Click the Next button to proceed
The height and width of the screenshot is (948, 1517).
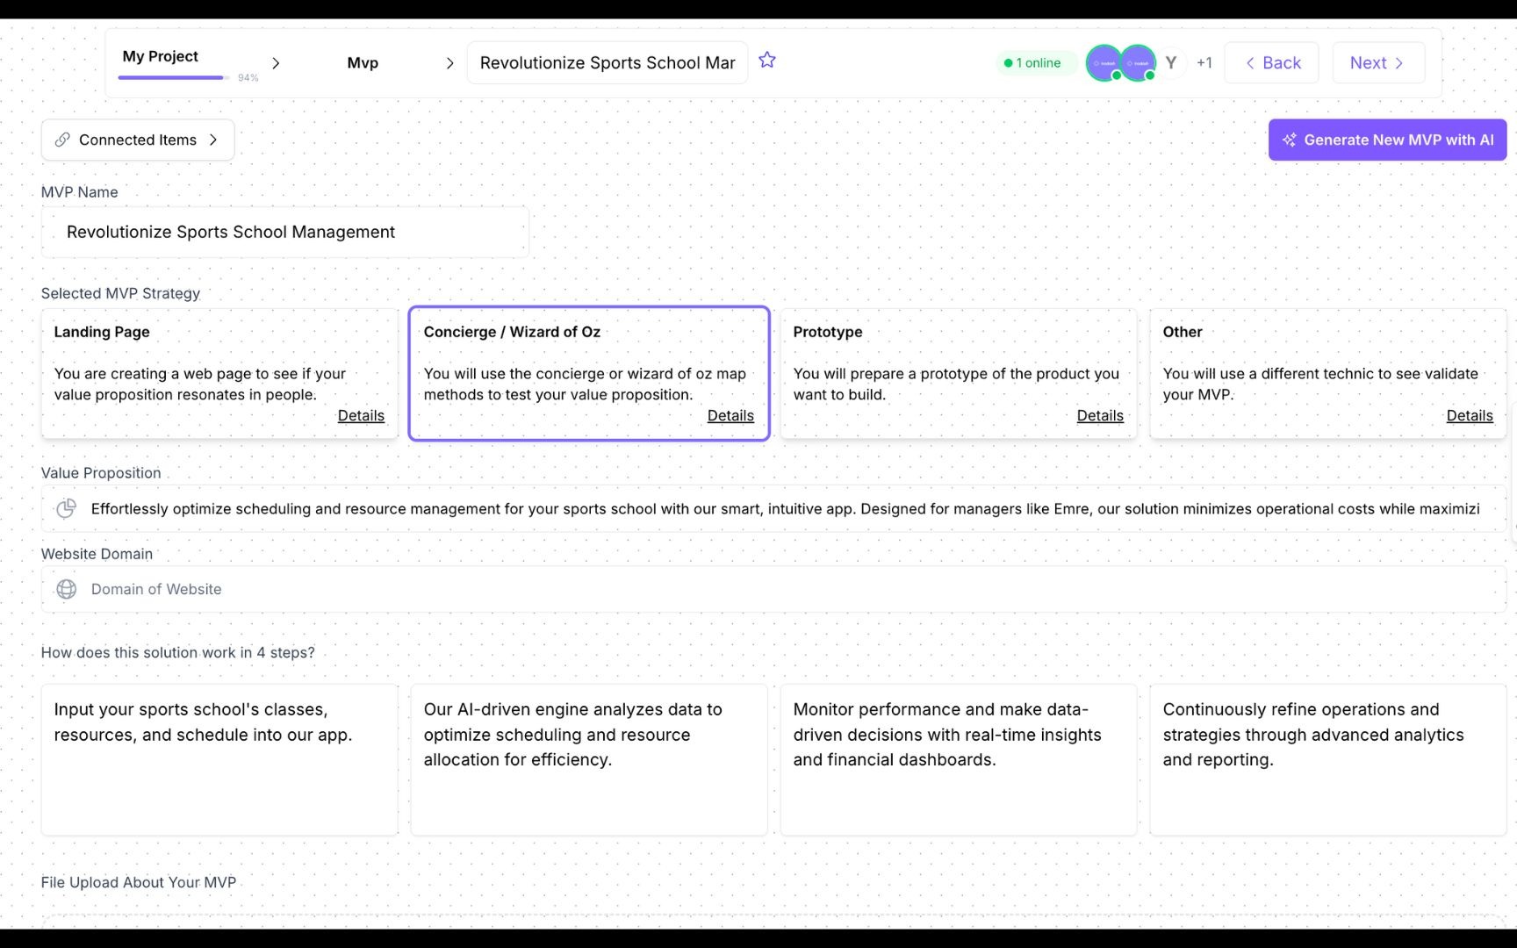tap(1377, 62)
